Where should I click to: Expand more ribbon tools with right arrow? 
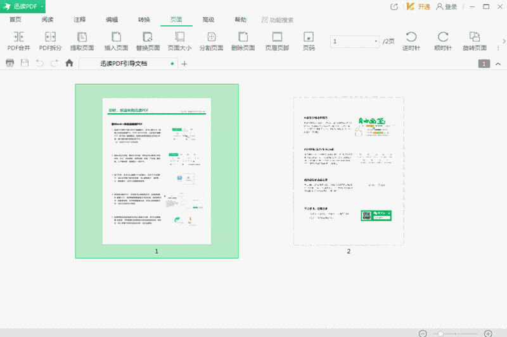tap(504, 41)
